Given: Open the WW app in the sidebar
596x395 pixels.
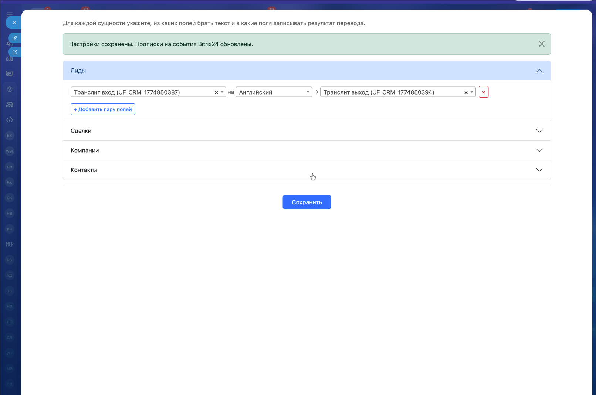Looking at the screenshot, I should [10, 151].
